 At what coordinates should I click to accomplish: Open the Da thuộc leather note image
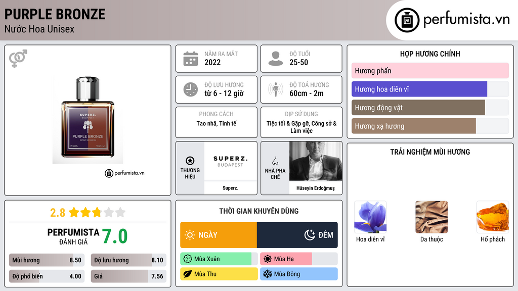431,217
